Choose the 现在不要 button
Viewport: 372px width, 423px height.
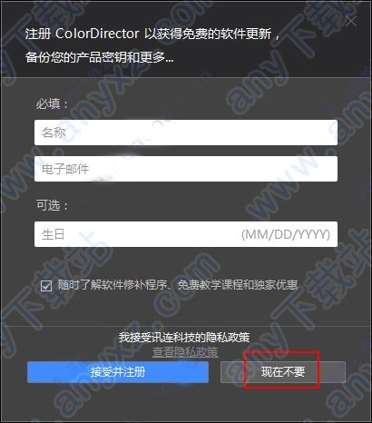(283, 372)
